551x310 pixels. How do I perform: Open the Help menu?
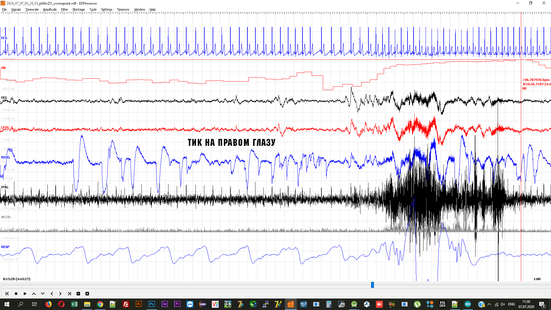click(153, 9)
